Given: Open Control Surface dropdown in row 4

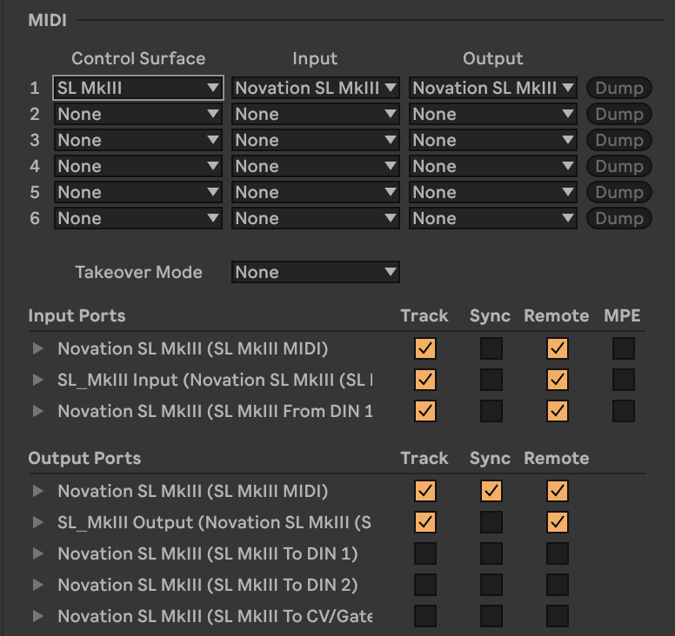Looking at the screenshot, I should [137, 166].
